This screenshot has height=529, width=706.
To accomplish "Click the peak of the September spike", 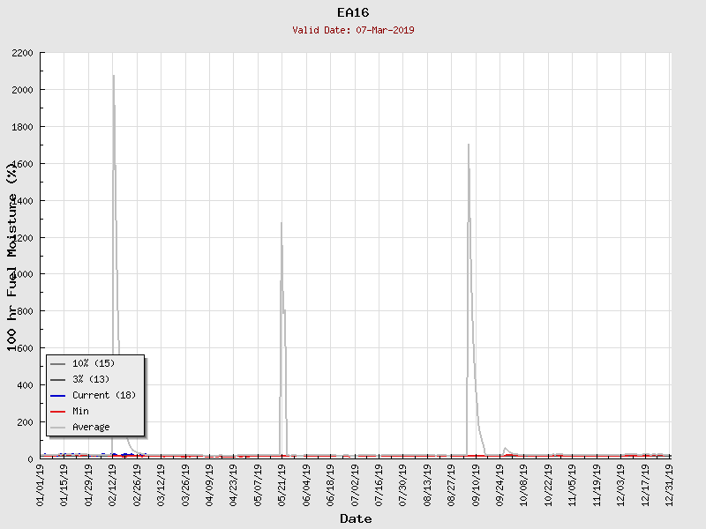I will tap(469, 145).
